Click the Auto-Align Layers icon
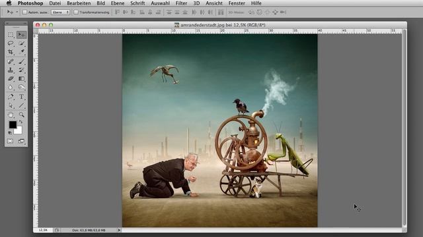 tap(221, 12)
